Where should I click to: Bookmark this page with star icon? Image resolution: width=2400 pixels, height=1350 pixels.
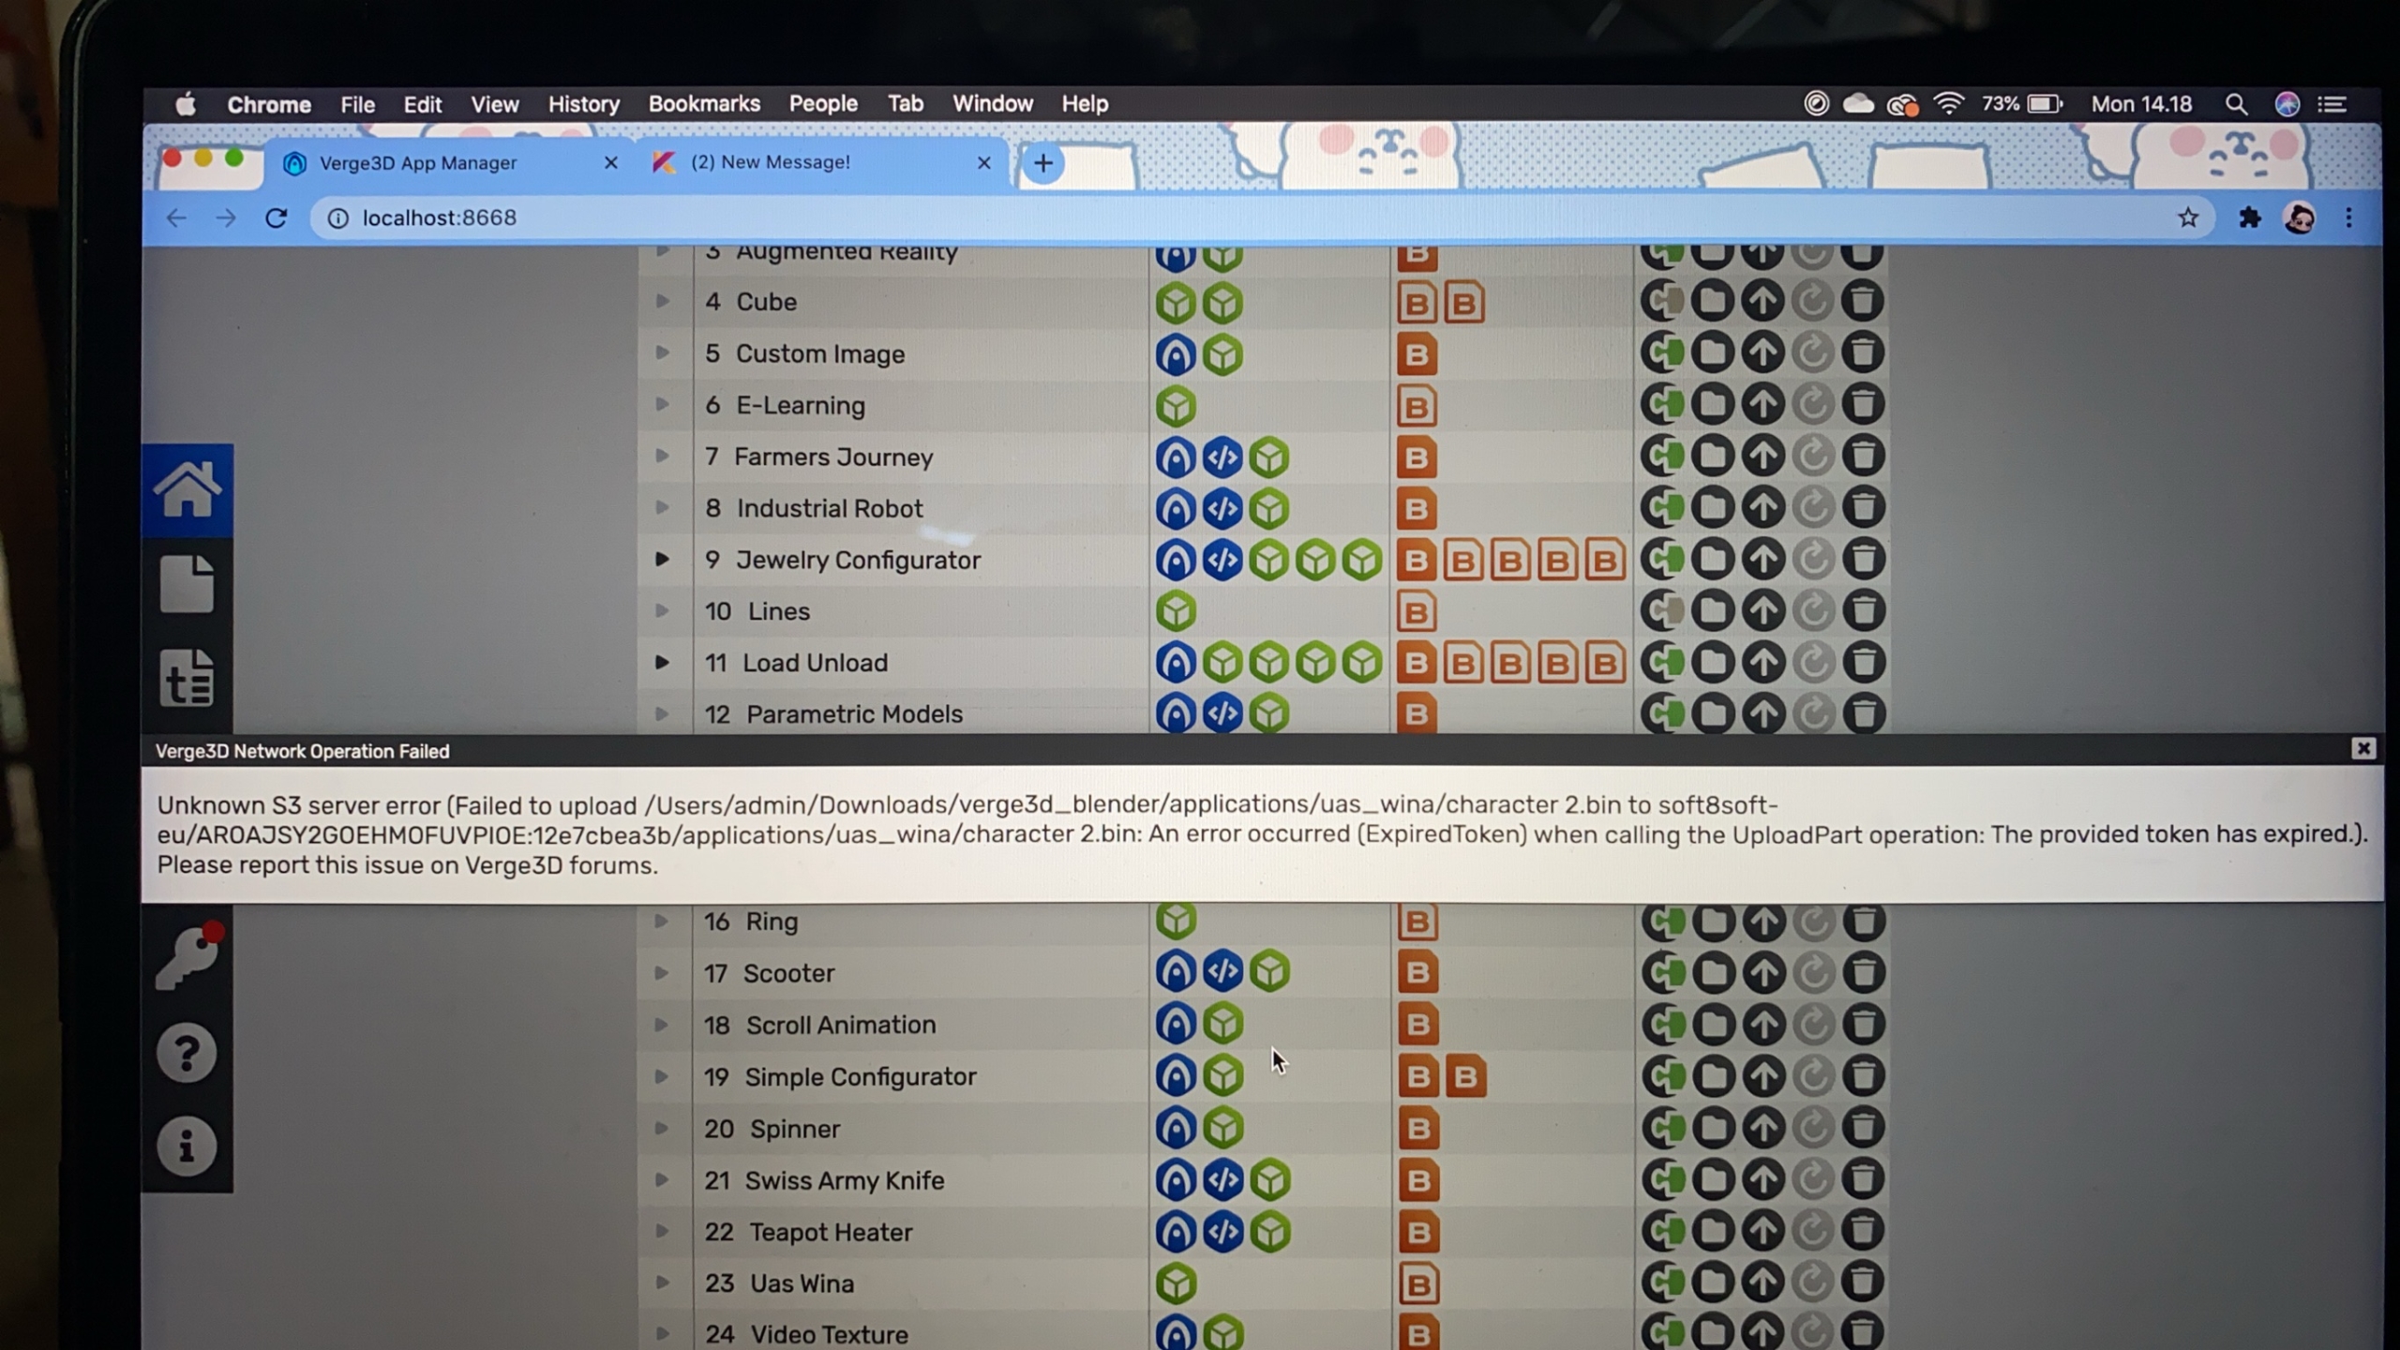coord(2188,218)
